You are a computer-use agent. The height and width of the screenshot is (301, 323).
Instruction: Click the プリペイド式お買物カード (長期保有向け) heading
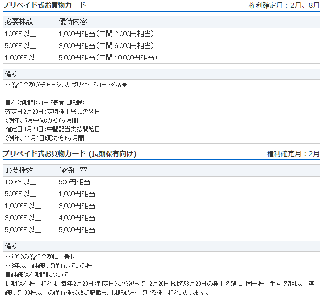pos(69,154)
